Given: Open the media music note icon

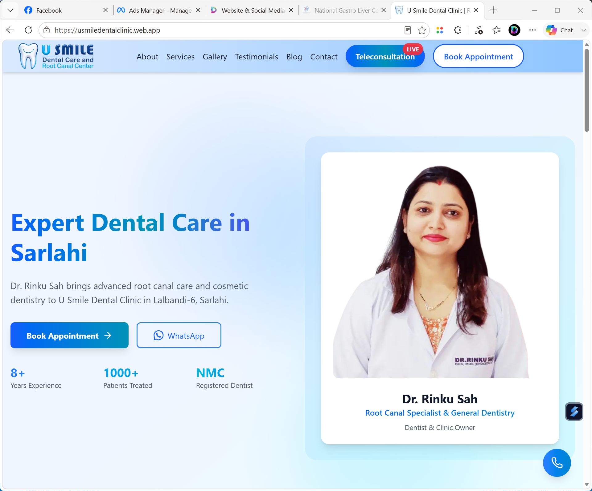Looking at the screenshot, I should tap(479, 30).
